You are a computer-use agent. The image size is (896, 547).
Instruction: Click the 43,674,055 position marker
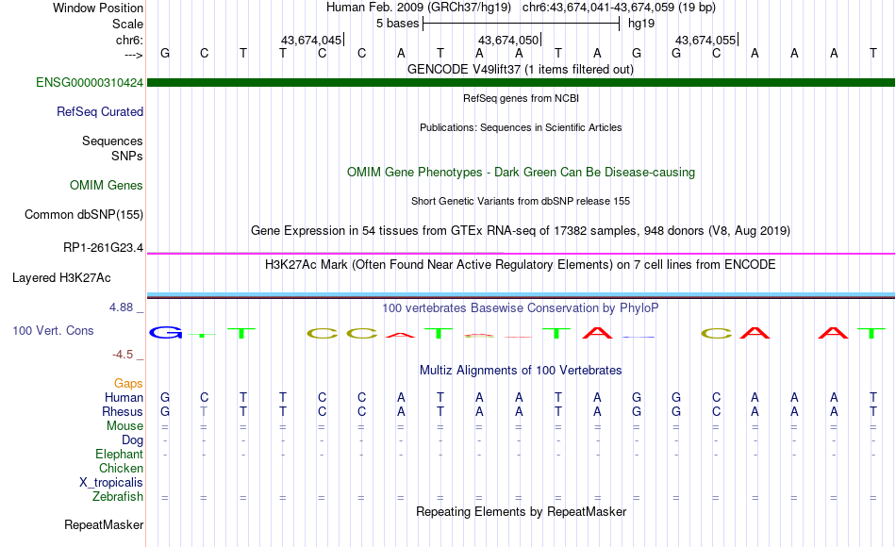click(706, 40)
